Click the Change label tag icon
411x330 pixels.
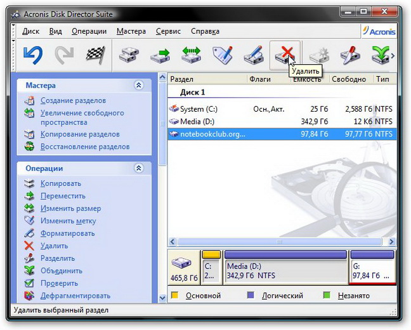[x=223, y=55]
